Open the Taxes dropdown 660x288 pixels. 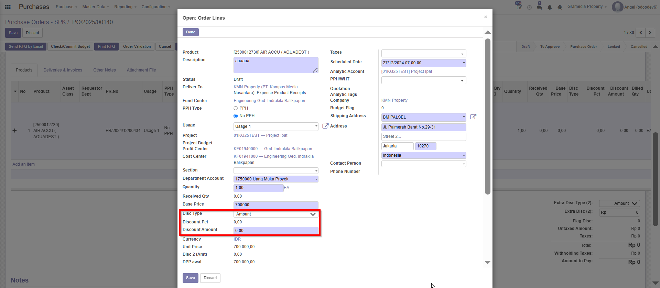tap(424, 54)
